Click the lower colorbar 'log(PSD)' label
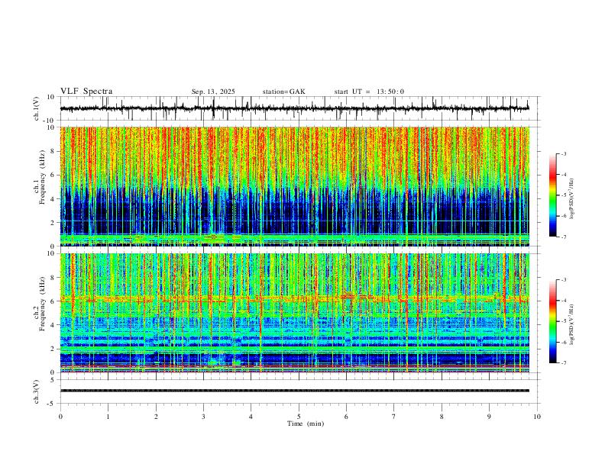 [572, 324]
